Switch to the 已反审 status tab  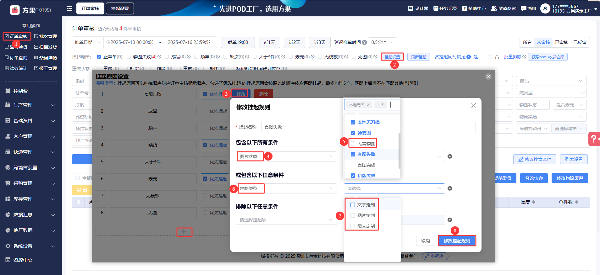580,42
